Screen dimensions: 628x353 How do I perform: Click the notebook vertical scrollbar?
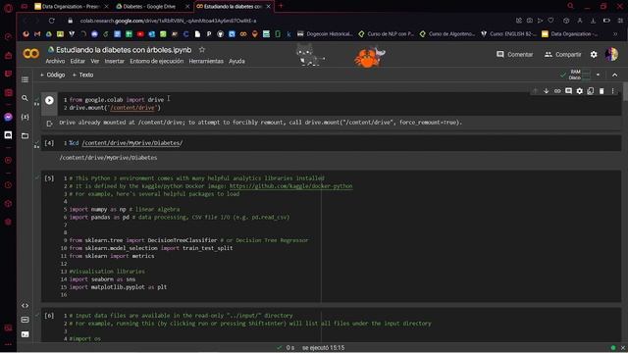coord(625,91)
